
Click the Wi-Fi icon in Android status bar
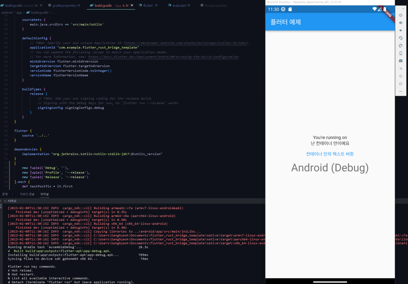click(x=374, y=9)
